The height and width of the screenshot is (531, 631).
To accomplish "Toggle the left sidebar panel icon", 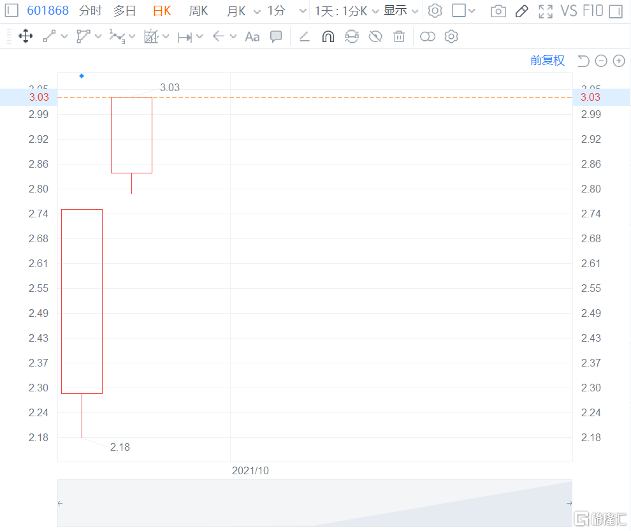I will tap(11, 10).
